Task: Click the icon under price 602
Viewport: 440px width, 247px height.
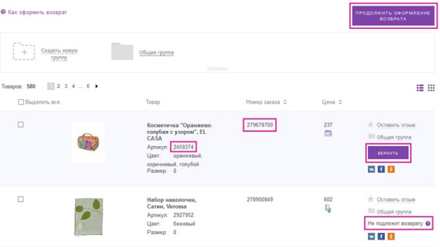Action: pos(328,209)
